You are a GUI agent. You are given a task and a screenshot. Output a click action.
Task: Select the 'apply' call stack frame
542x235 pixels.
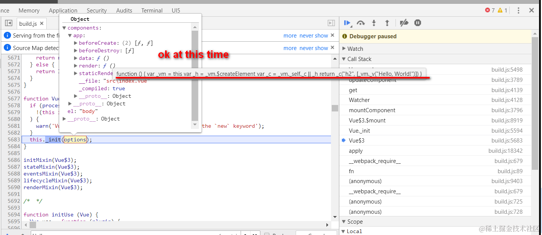[435, 151]
